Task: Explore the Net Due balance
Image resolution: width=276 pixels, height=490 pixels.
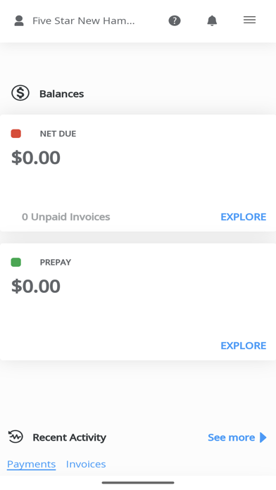Action: (244, 217)
